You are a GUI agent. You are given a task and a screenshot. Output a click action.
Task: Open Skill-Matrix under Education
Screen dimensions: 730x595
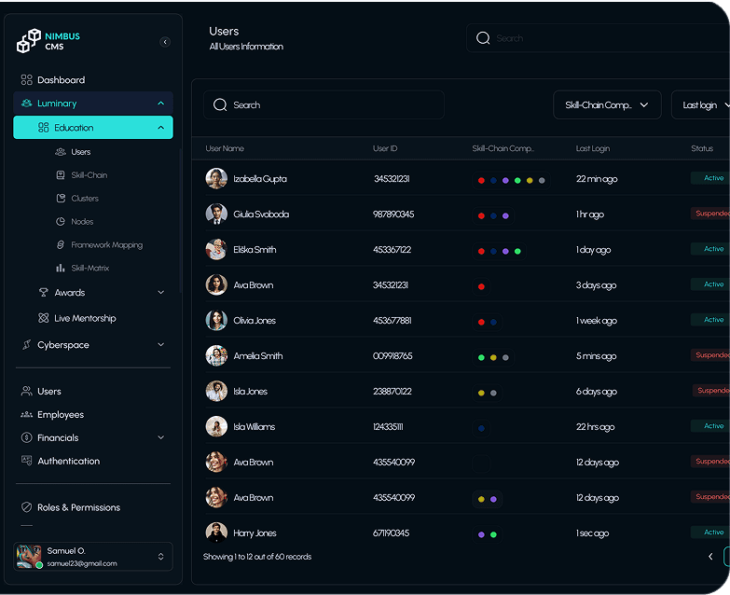pos(90,269)
